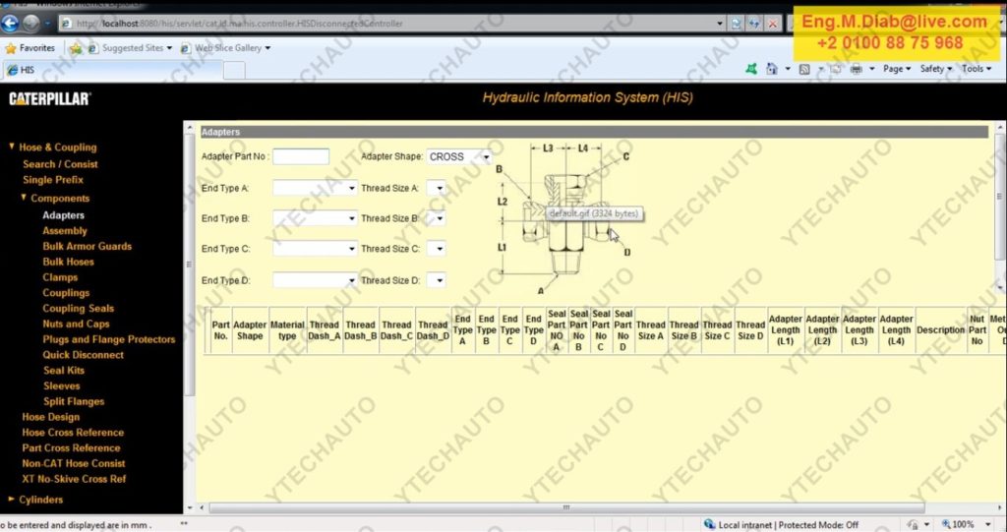1007x532 pixels.
Task: Collapse the Hose & Coupling tree section
Action: pos(12,147)
